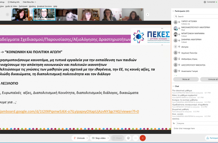The width and height of the screenshot is (218, 143).
Task: Click the red leave meeting button
Action: coord(143,138)
